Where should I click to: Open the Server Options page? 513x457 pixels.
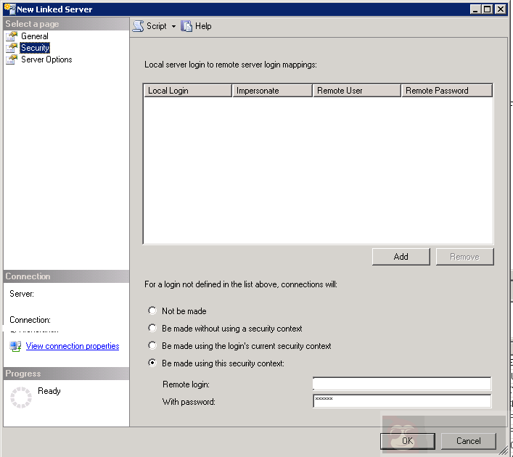tap(46, 59)
